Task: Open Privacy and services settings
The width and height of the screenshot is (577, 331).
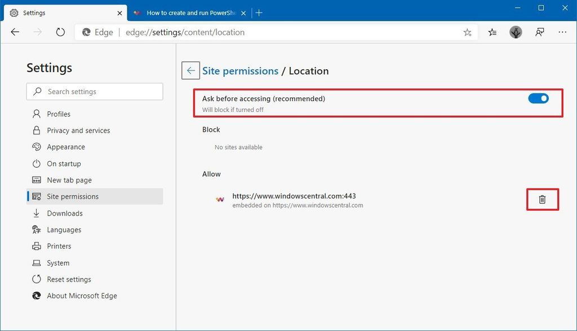Action: click(x=77, y=130)
